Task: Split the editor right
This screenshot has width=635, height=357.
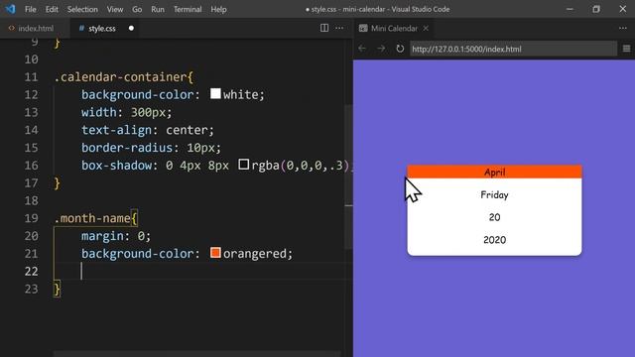Action: [x=324, y=28]
